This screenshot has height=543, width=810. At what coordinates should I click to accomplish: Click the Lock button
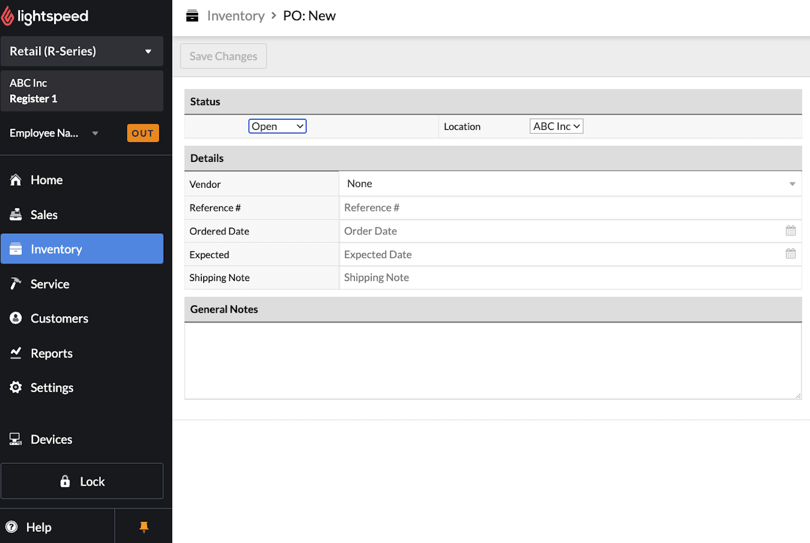point(82,481)
